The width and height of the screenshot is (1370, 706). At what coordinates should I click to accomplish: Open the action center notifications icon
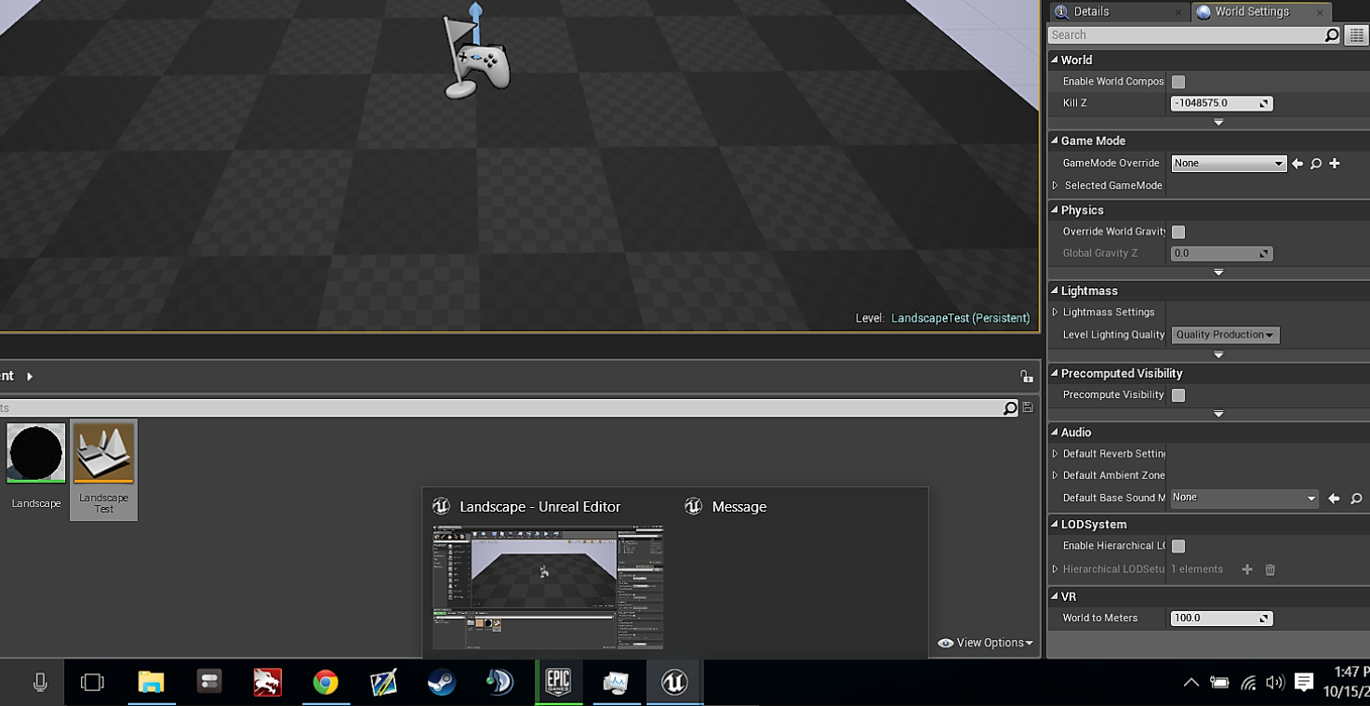pos(1304,683)
